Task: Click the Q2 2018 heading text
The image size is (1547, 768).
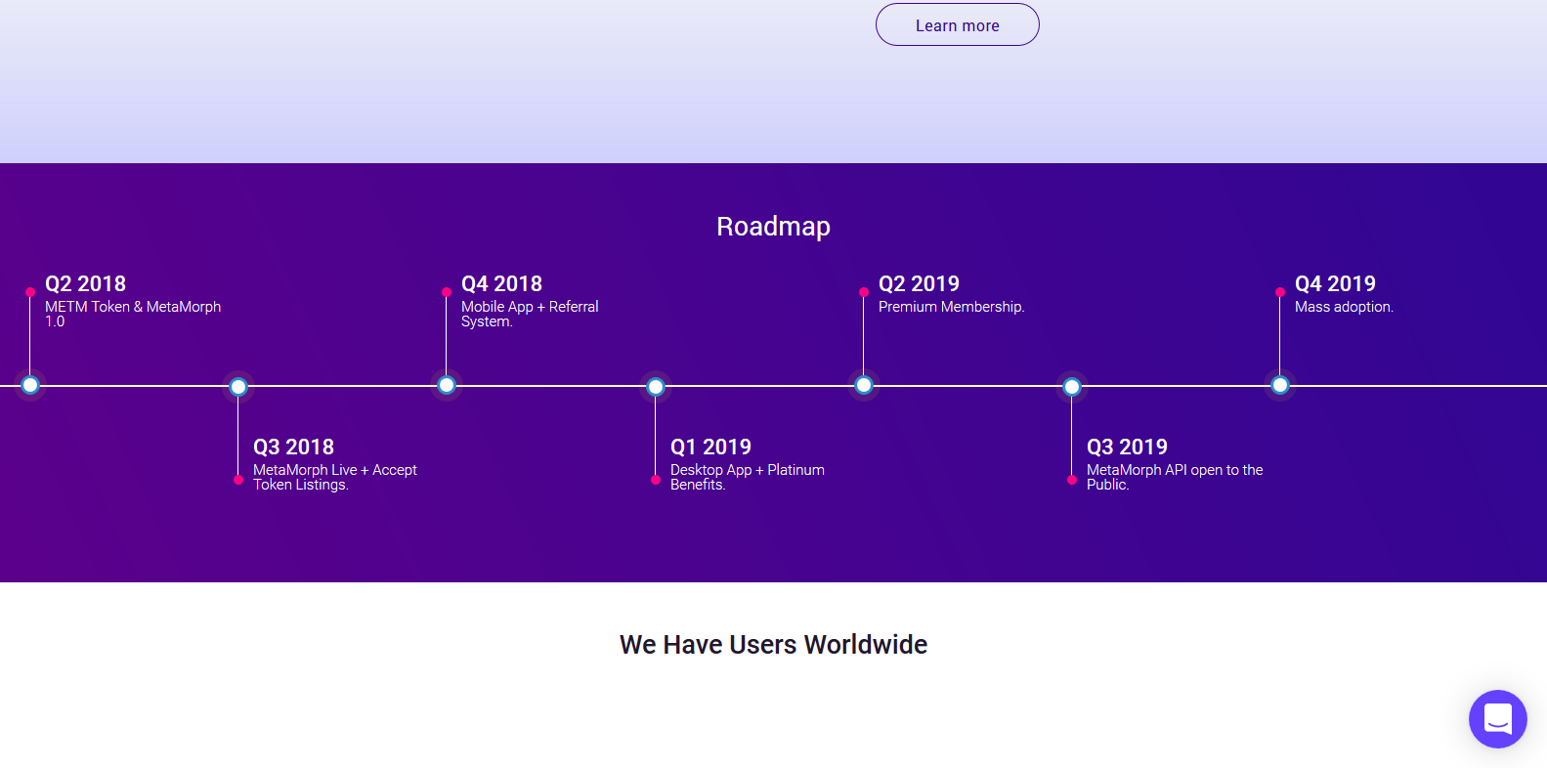Action: [x=85, y=283]
